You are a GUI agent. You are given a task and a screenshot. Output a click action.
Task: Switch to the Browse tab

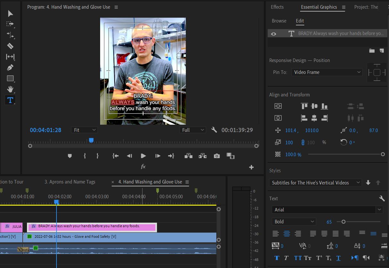click(279, 21)
